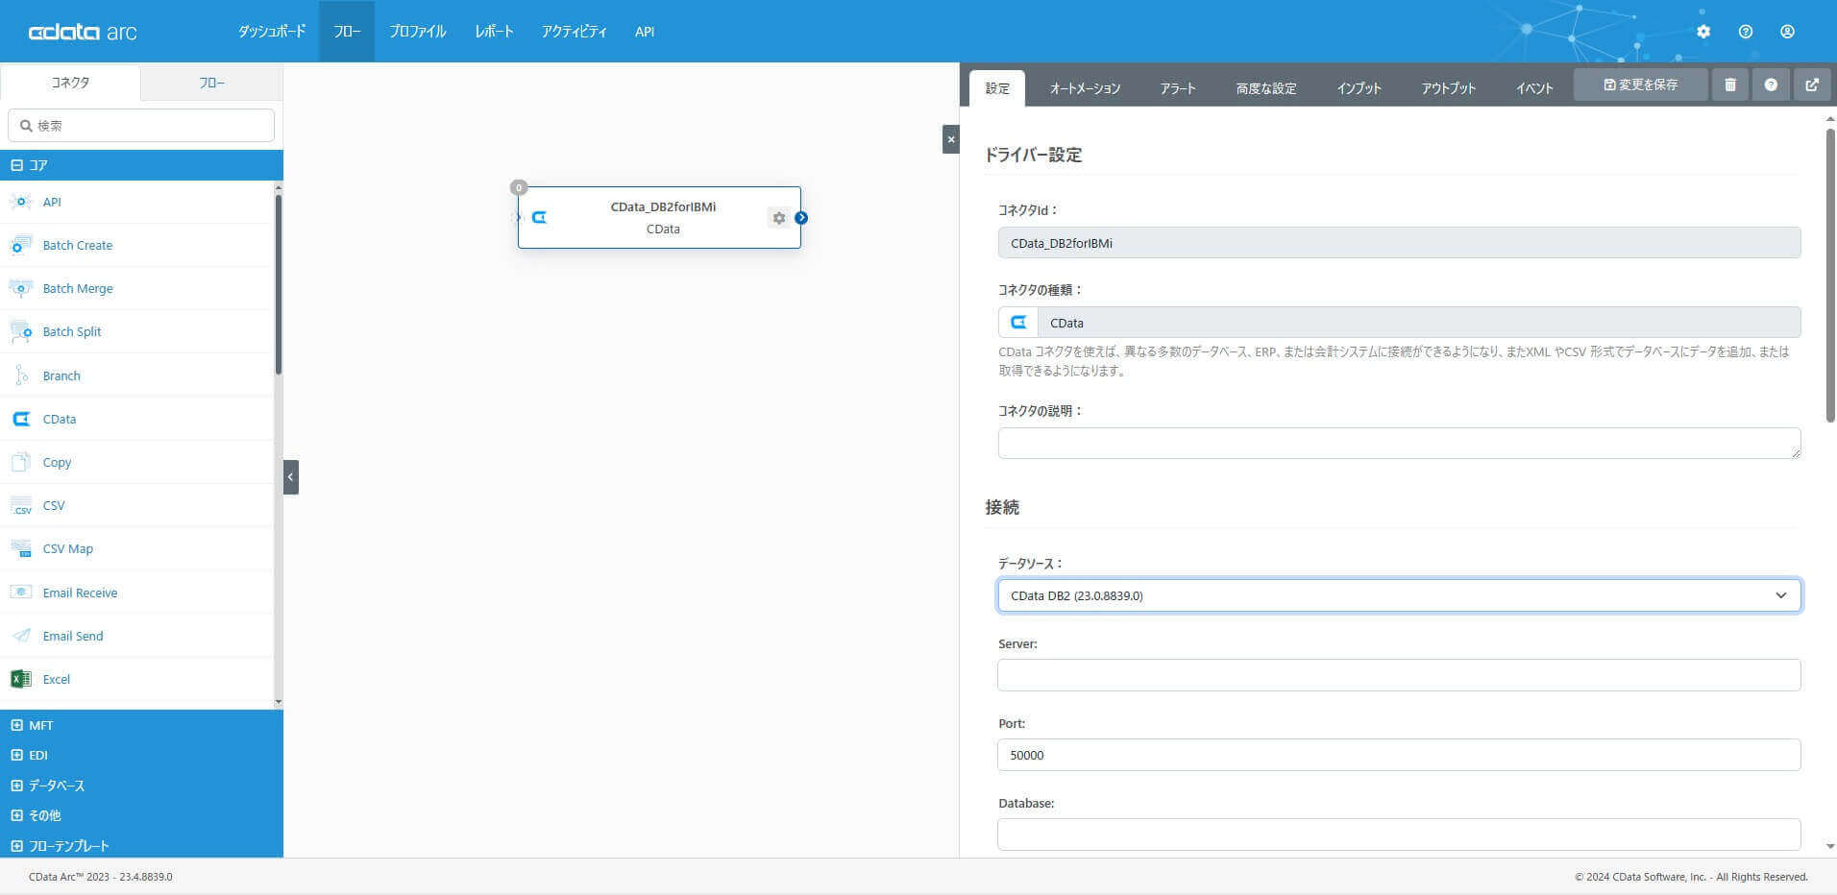Screen dimensions: 1837x895
Task: Click CData logo icon on flow node
Action: [540, 218]
